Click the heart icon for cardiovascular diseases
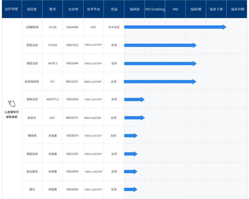The image size is (249, 199). click(x=12, y=103)
